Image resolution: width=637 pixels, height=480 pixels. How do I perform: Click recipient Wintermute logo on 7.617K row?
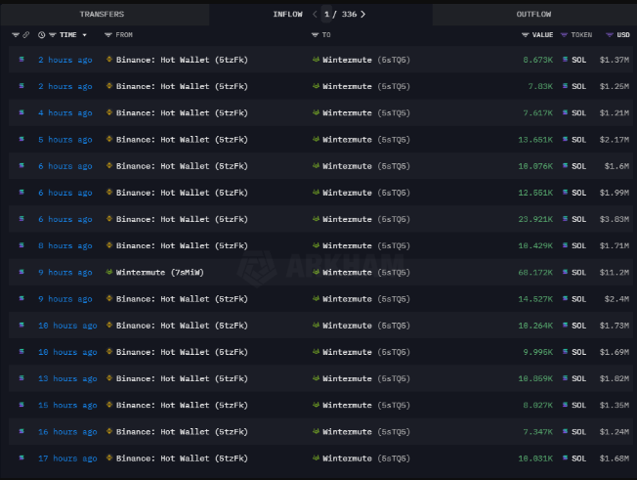point(316,112)
